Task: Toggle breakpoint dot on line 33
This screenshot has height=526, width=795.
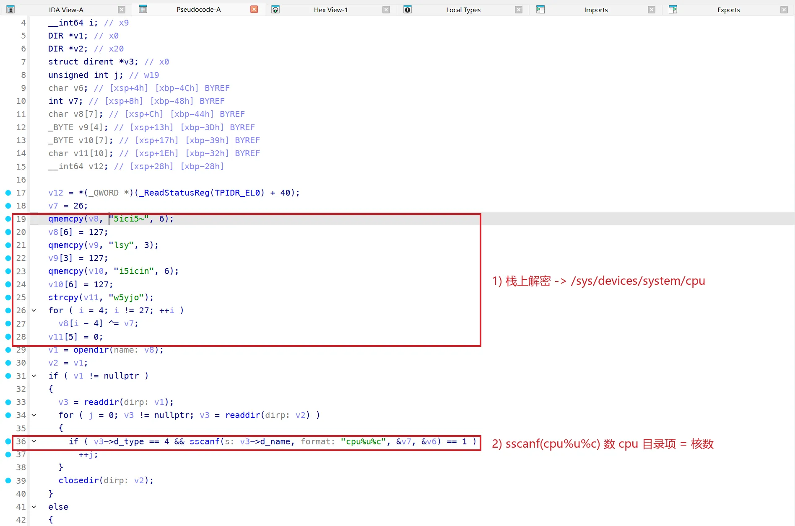Action: [x=8, y=402]
